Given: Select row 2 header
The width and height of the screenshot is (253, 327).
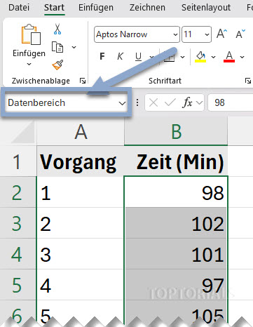Looking at the screenshot, I should coord(18,192).
